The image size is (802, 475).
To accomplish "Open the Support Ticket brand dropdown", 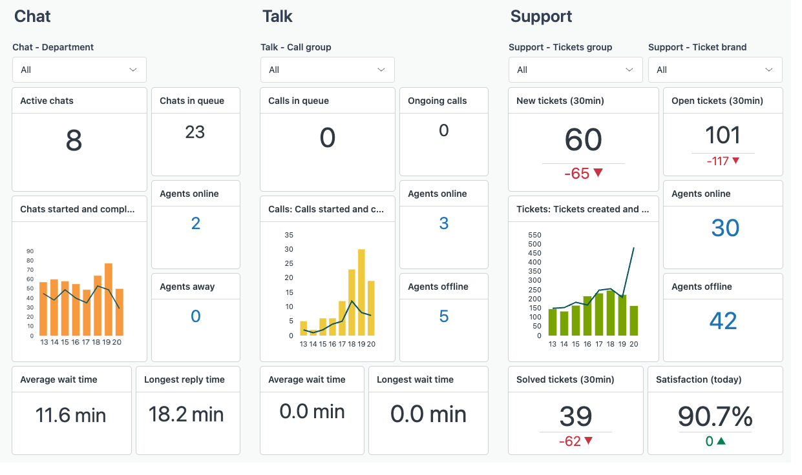I will tap(715, 69).
